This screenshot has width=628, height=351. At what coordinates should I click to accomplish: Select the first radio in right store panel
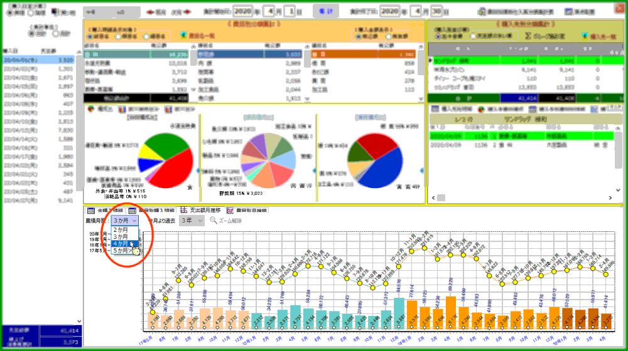click(x=438, y=36)
